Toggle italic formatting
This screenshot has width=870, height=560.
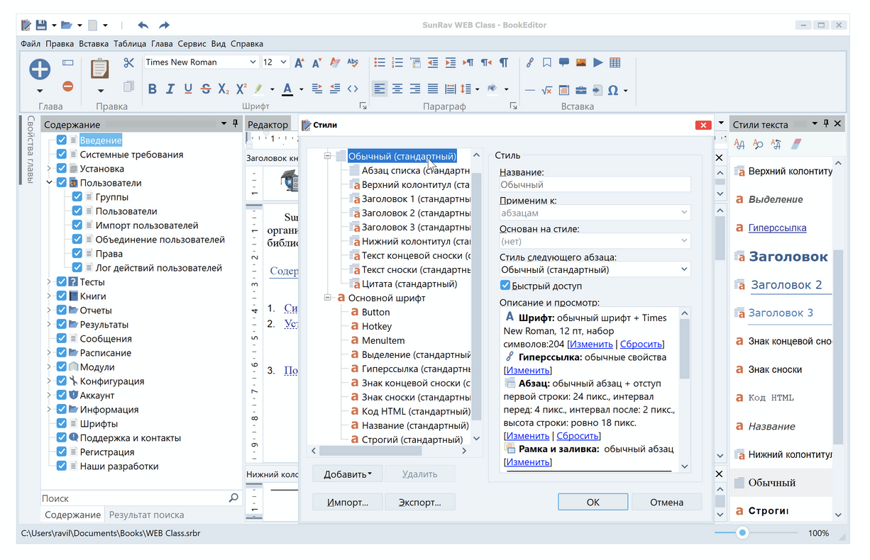click(170, 89)
